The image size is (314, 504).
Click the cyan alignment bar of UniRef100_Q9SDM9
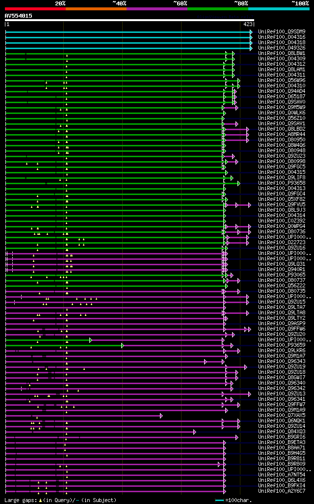coord(128,32)
